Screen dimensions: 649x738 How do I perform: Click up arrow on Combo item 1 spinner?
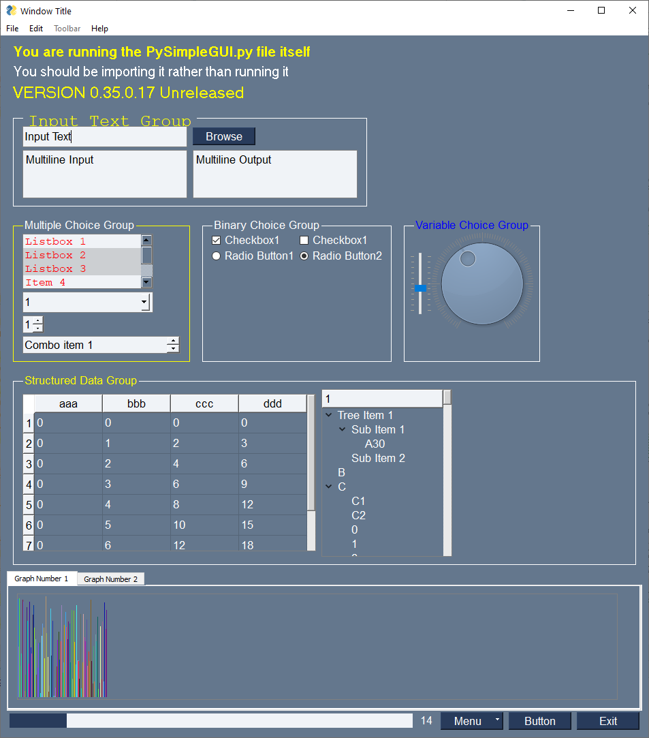click(x=174, y=341)
